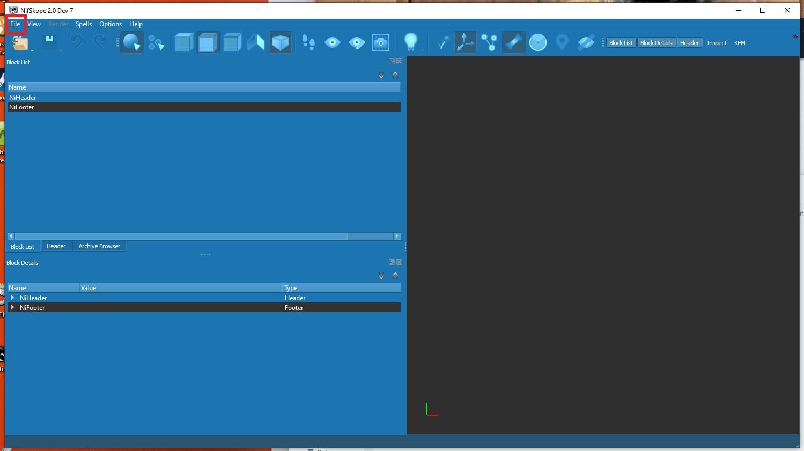
Task: Toggle the Show Nodes connected-dots icon
Action: (489, 43)
